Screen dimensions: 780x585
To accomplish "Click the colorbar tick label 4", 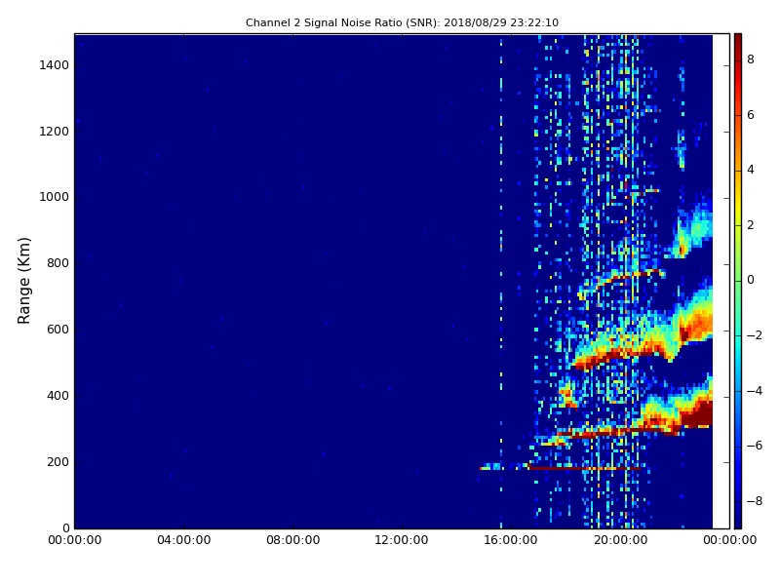I will click(751, 170).
